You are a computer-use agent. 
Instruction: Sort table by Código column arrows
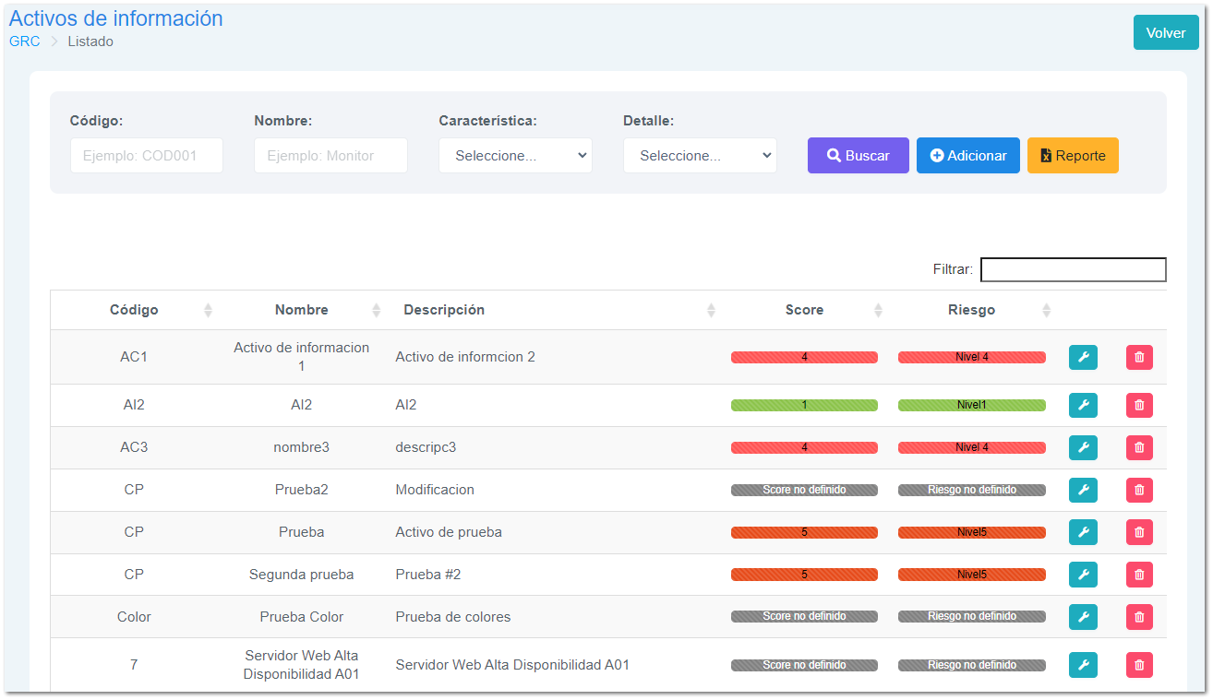[208, 311]
